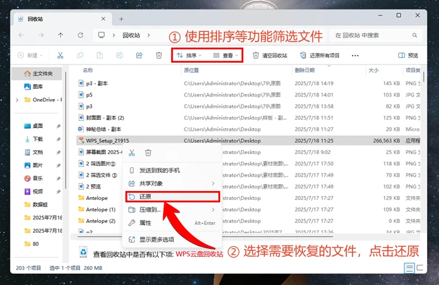The image size is (439, 285).
Task: Open 数据蛙 folder in the sidebar
Action: click(x=36, y=204)
